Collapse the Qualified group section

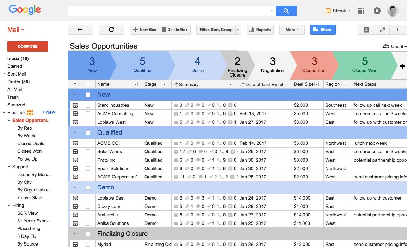tap(74, 132)
